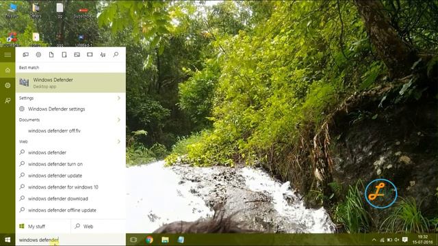This screenshot has height=246, width=438.
Task: Search web for windows defender offline update
Action: pos(70,210)
